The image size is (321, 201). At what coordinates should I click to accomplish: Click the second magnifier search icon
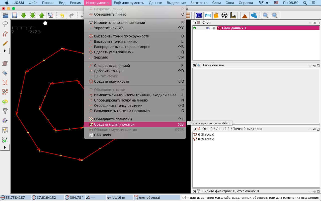[x=275, y=15]
